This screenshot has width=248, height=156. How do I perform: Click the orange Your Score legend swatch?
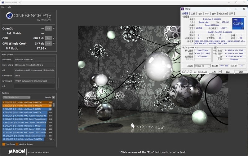[x=4, y=144]
